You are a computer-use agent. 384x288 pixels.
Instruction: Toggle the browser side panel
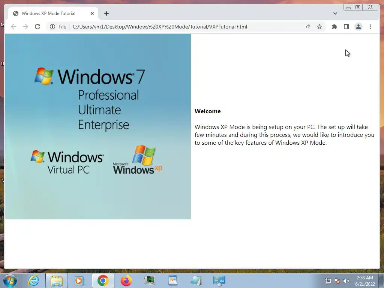[346, 27]
